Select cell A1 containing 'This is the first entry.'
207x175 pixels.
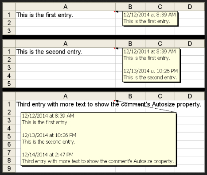(x=65, y=15)
